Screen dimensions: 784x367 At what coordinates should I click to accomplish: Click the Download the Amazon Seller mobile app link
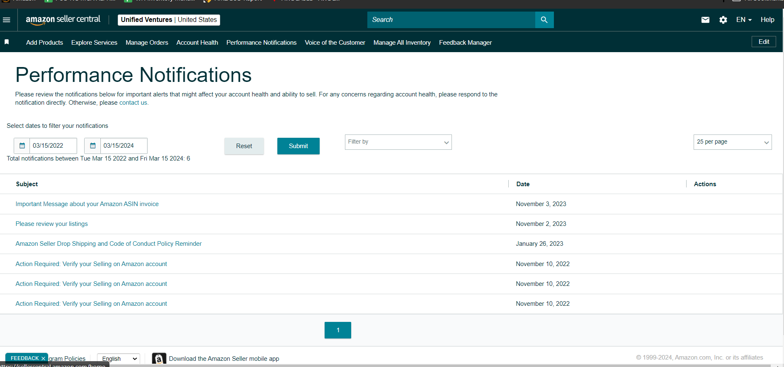[224, 359]
